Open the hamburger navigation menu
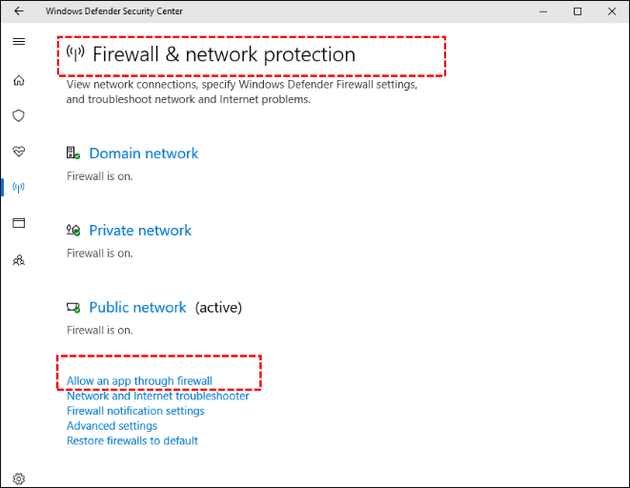630x488 pixels. point(18,42)
